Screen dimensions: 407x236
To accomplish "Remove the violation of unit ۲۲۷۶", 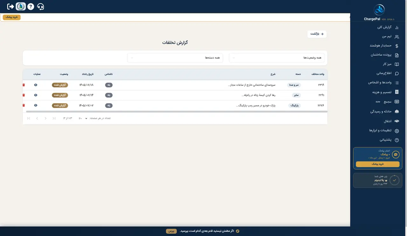I will [x=24, y=105].
